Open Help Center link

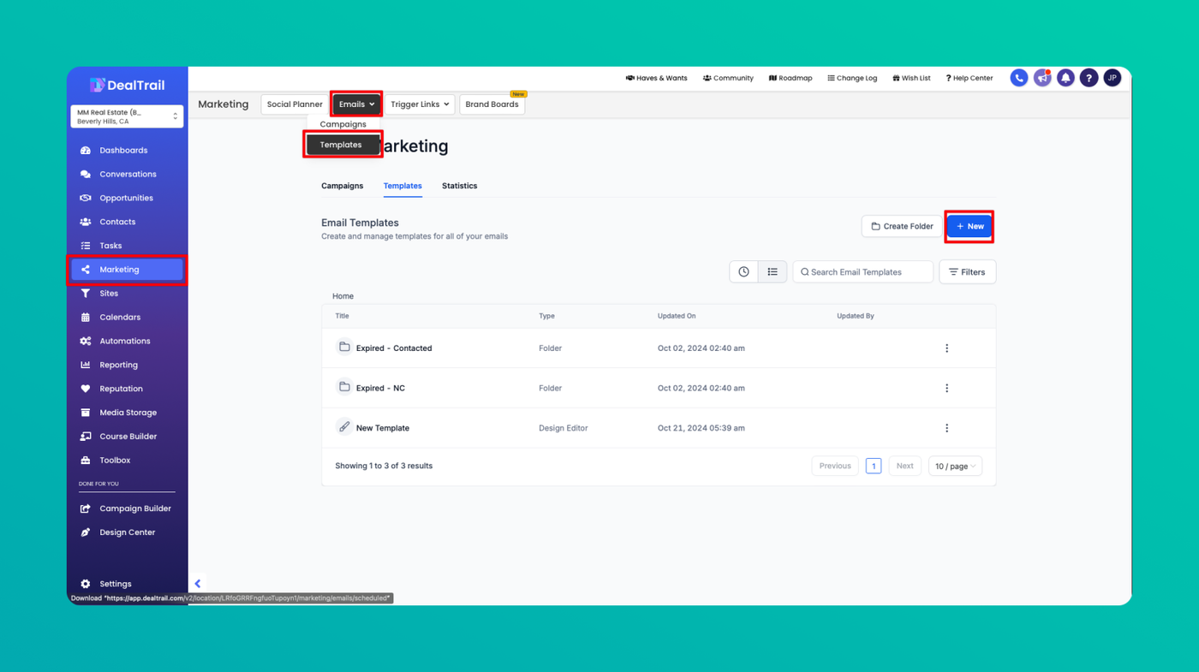click(x=969, y=78)
